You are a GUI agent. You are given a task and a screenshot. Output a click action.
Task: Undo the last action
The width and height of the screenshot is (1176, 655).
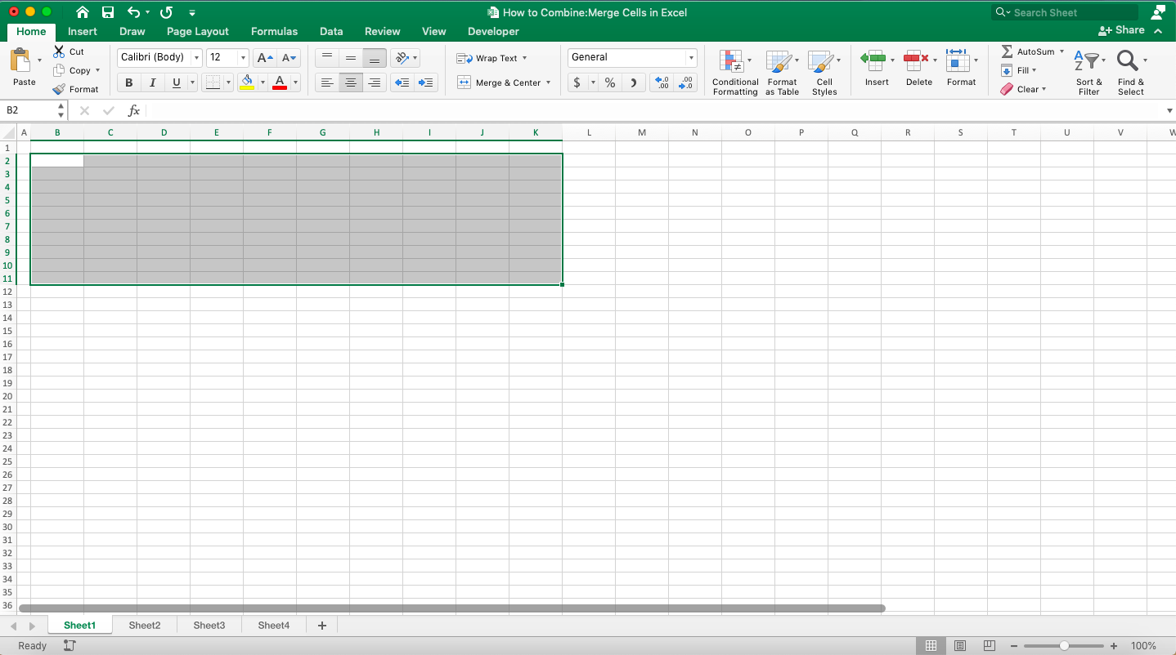[x=133, y=12]
